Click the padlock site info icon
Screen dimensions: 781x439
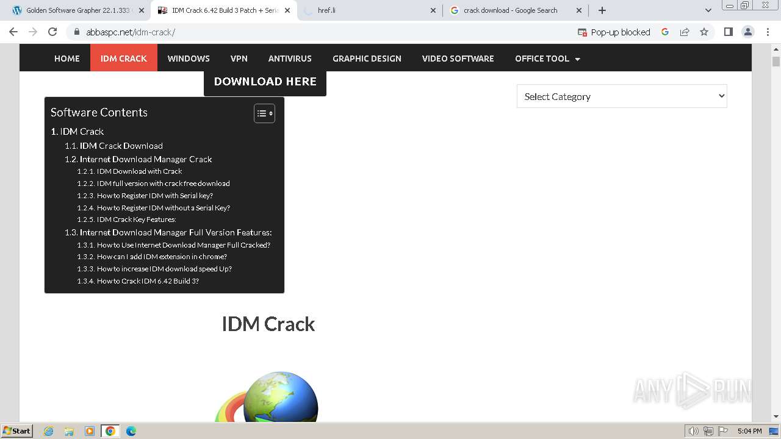pos(76,32)
